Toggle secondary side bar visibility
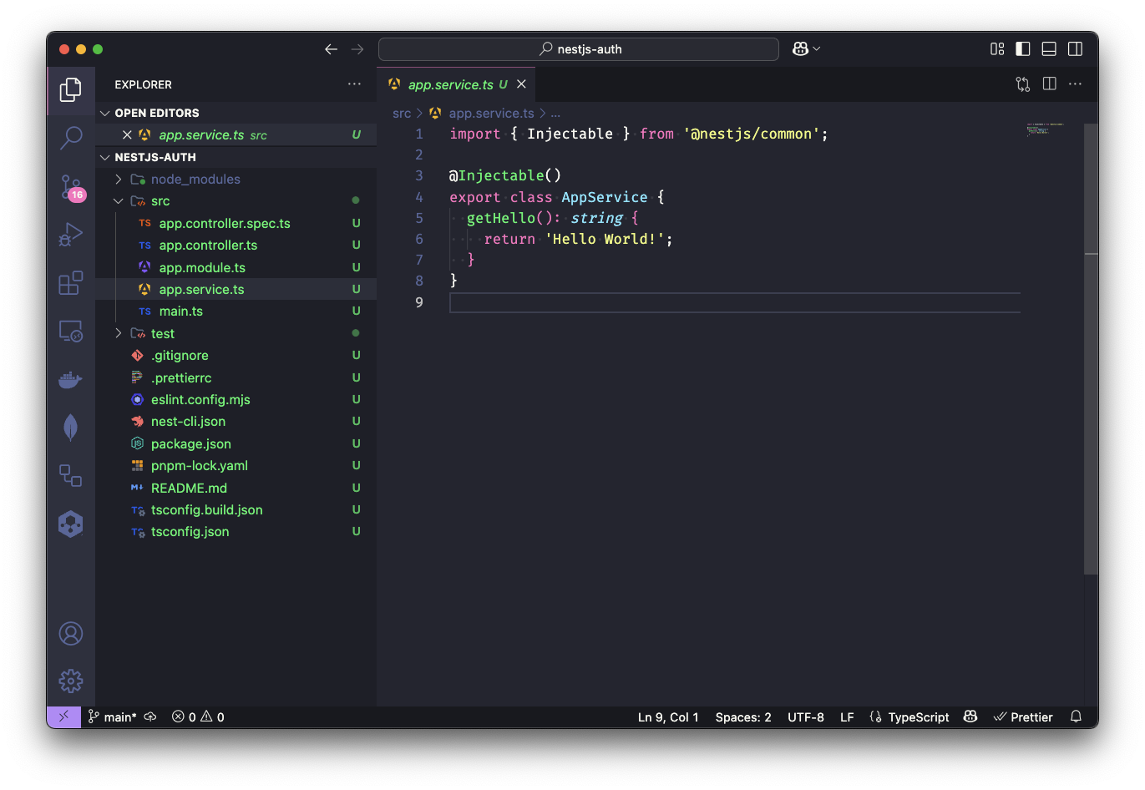 point(1076,49)
